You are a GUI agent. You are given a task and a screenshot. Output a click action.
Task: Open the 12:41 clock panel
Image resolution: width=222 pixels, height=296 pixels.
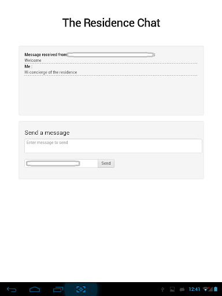pos(194,289)
